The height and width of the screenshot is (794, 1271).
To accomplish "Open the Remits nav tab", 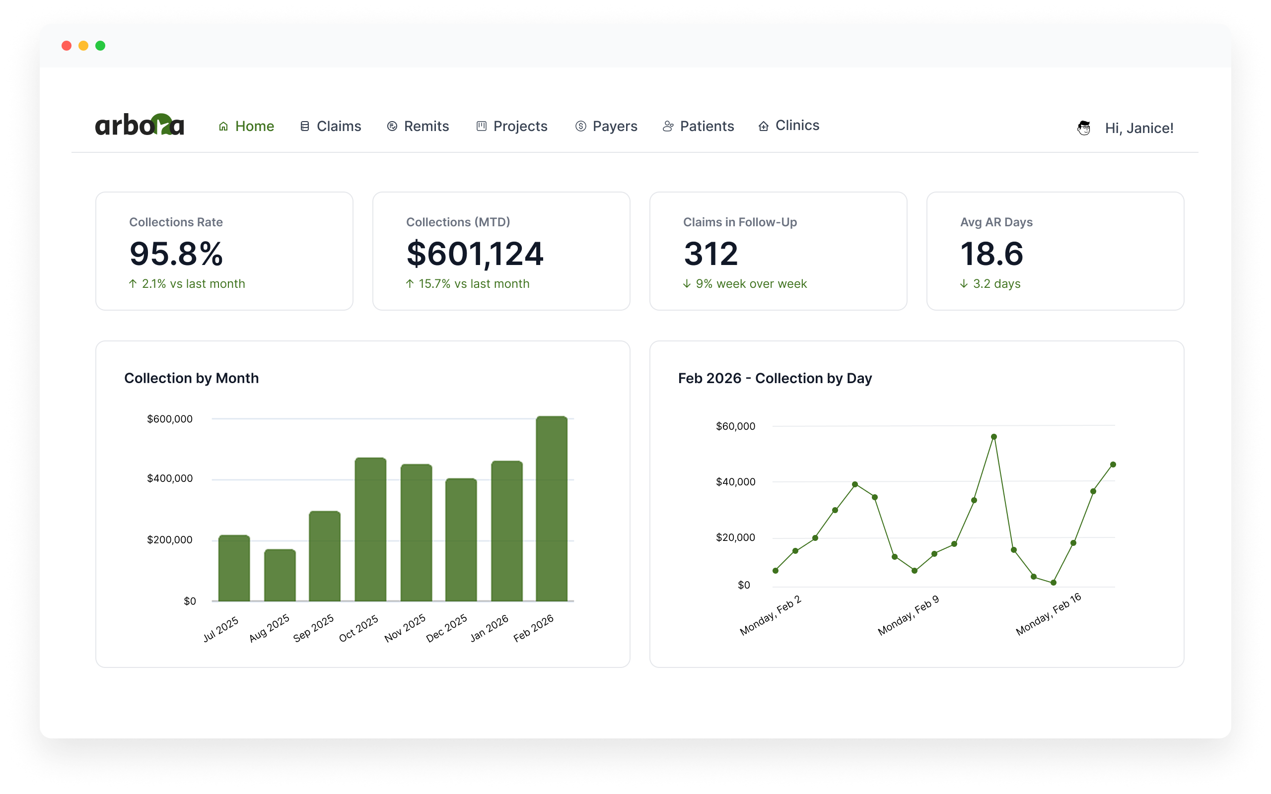I will [426, 126].
